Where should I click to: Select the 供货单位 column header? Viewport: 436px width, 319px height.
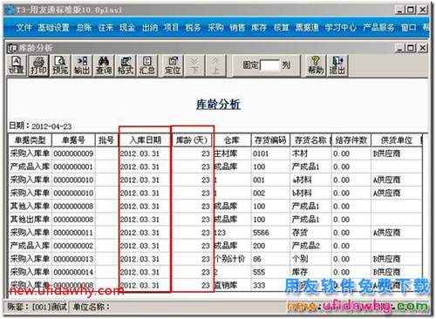[x=397, y=140]
